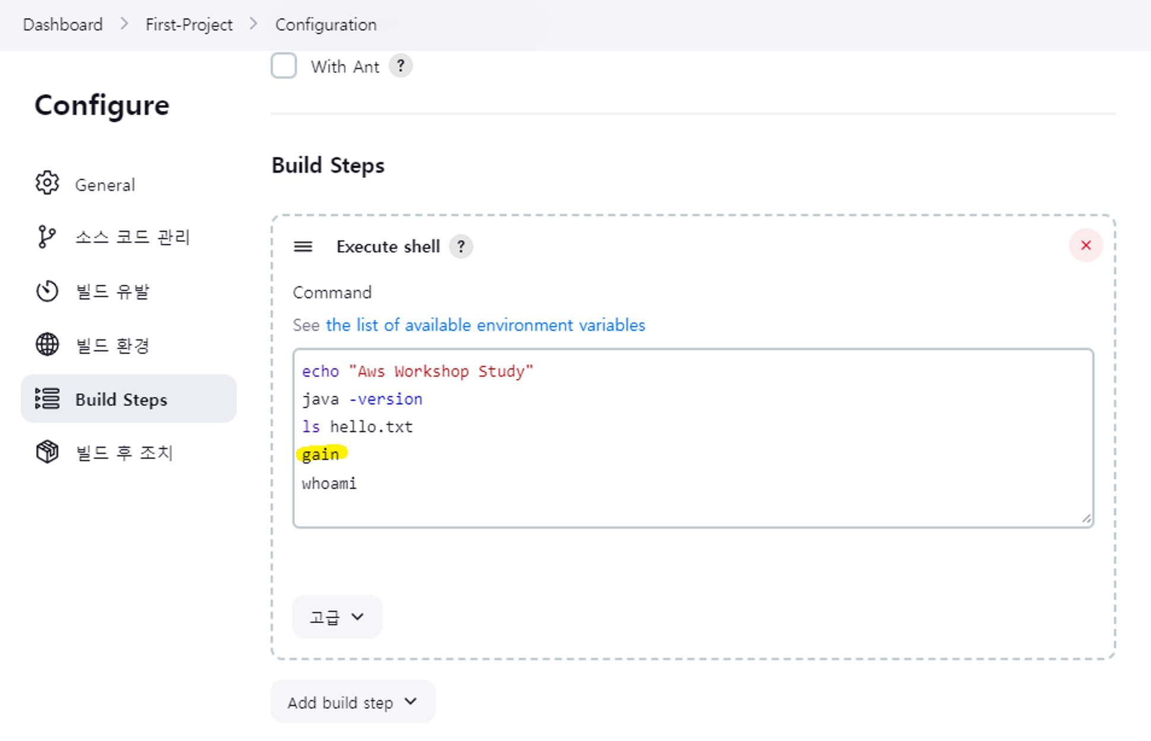Enable the With Ant checkbox
The image size is (1151, 741).
pos(284,66)
